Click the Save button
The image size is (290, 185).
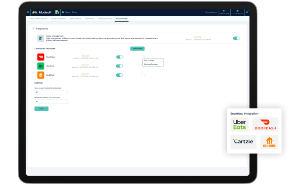(41, 109)
